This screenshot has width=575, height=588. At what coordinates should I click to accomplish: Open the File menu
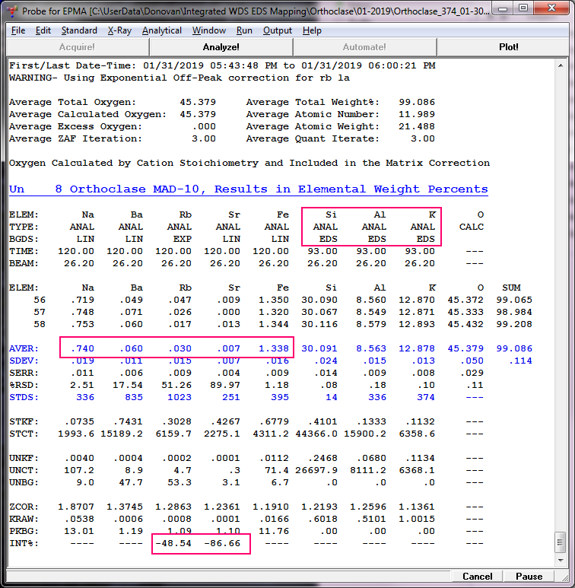tap(18, 30)
